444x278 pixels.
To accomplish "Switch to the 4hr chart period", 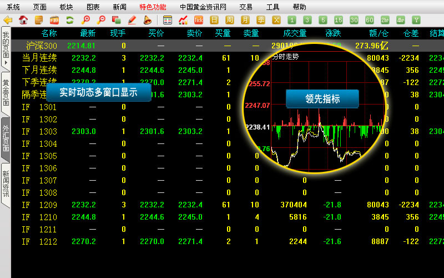I will [401, 20].
